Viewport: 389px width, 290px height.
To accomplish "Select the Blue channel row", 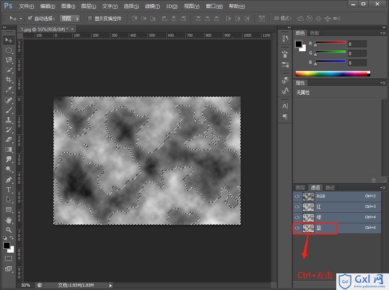I will click(x=337, y=228).
